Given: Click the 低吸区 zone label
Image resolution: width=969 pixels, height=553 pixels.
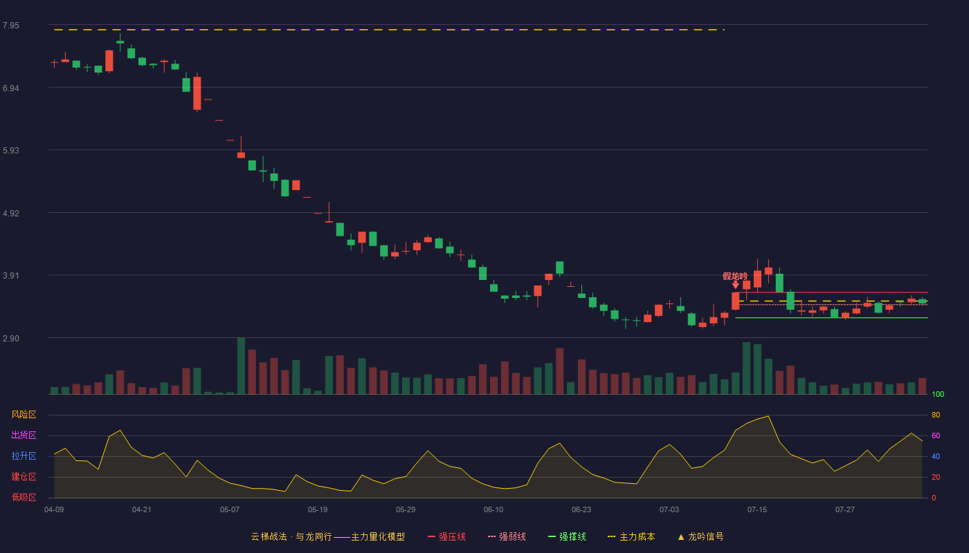Looking at the screenshot, I should (x=24, y=498).
